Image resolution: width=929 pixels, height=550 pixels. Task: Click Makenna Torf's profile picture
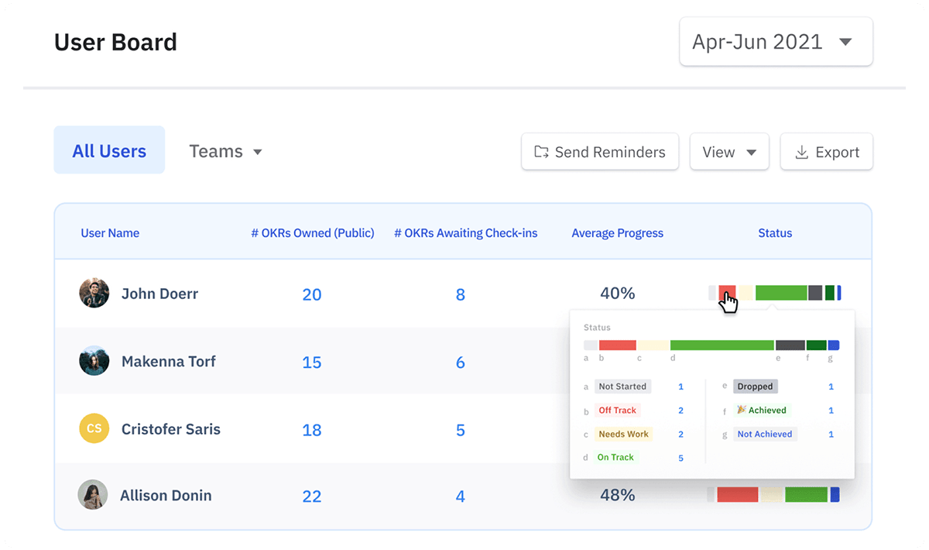coord(94,361)
